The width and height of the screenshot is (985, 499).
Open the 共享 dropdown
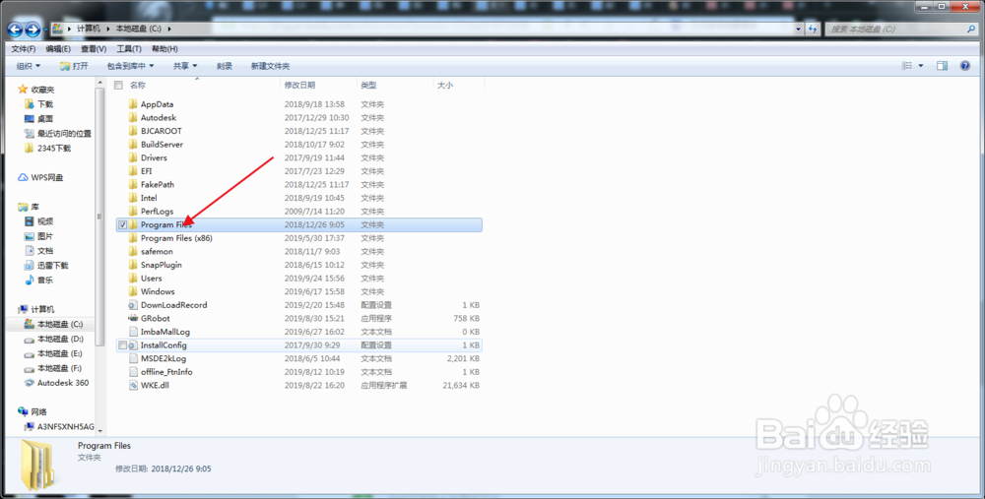[185, 66]
